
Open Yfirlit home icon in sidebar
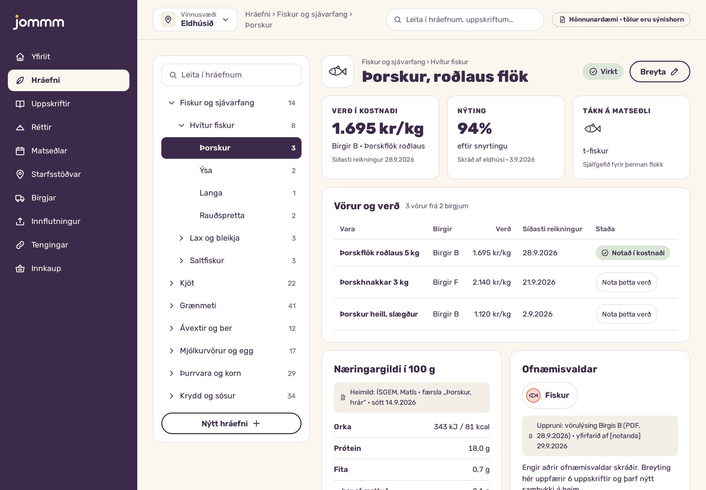click(x=20, y=56)
